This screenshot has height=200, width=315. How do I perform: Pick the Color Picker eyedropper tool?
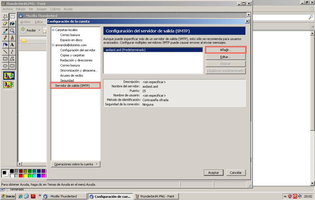click(x=5, y=31)
